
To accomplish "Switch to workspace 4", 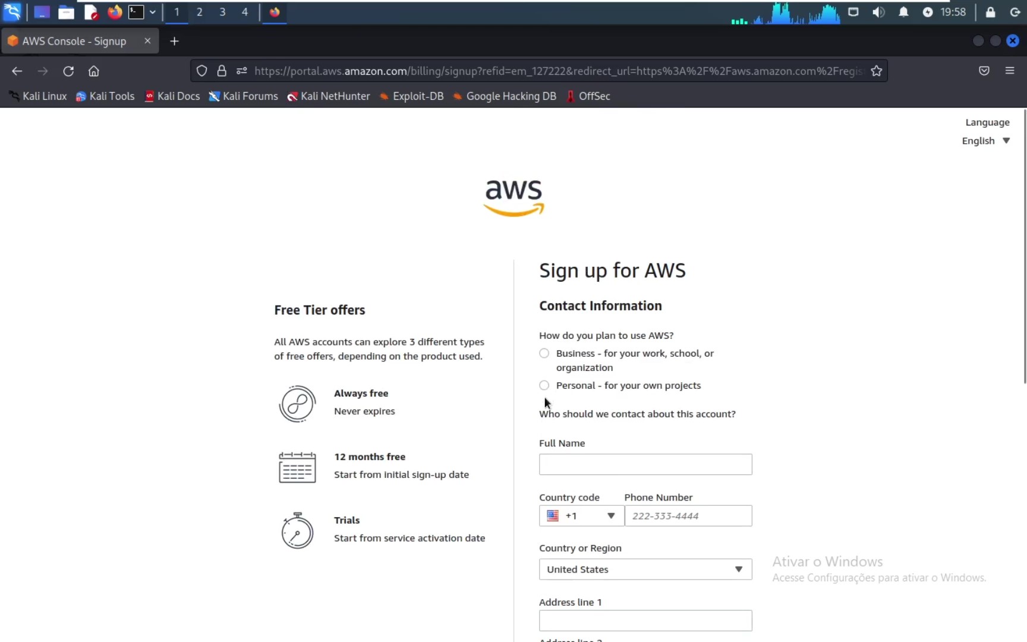I will pos(245,12).
